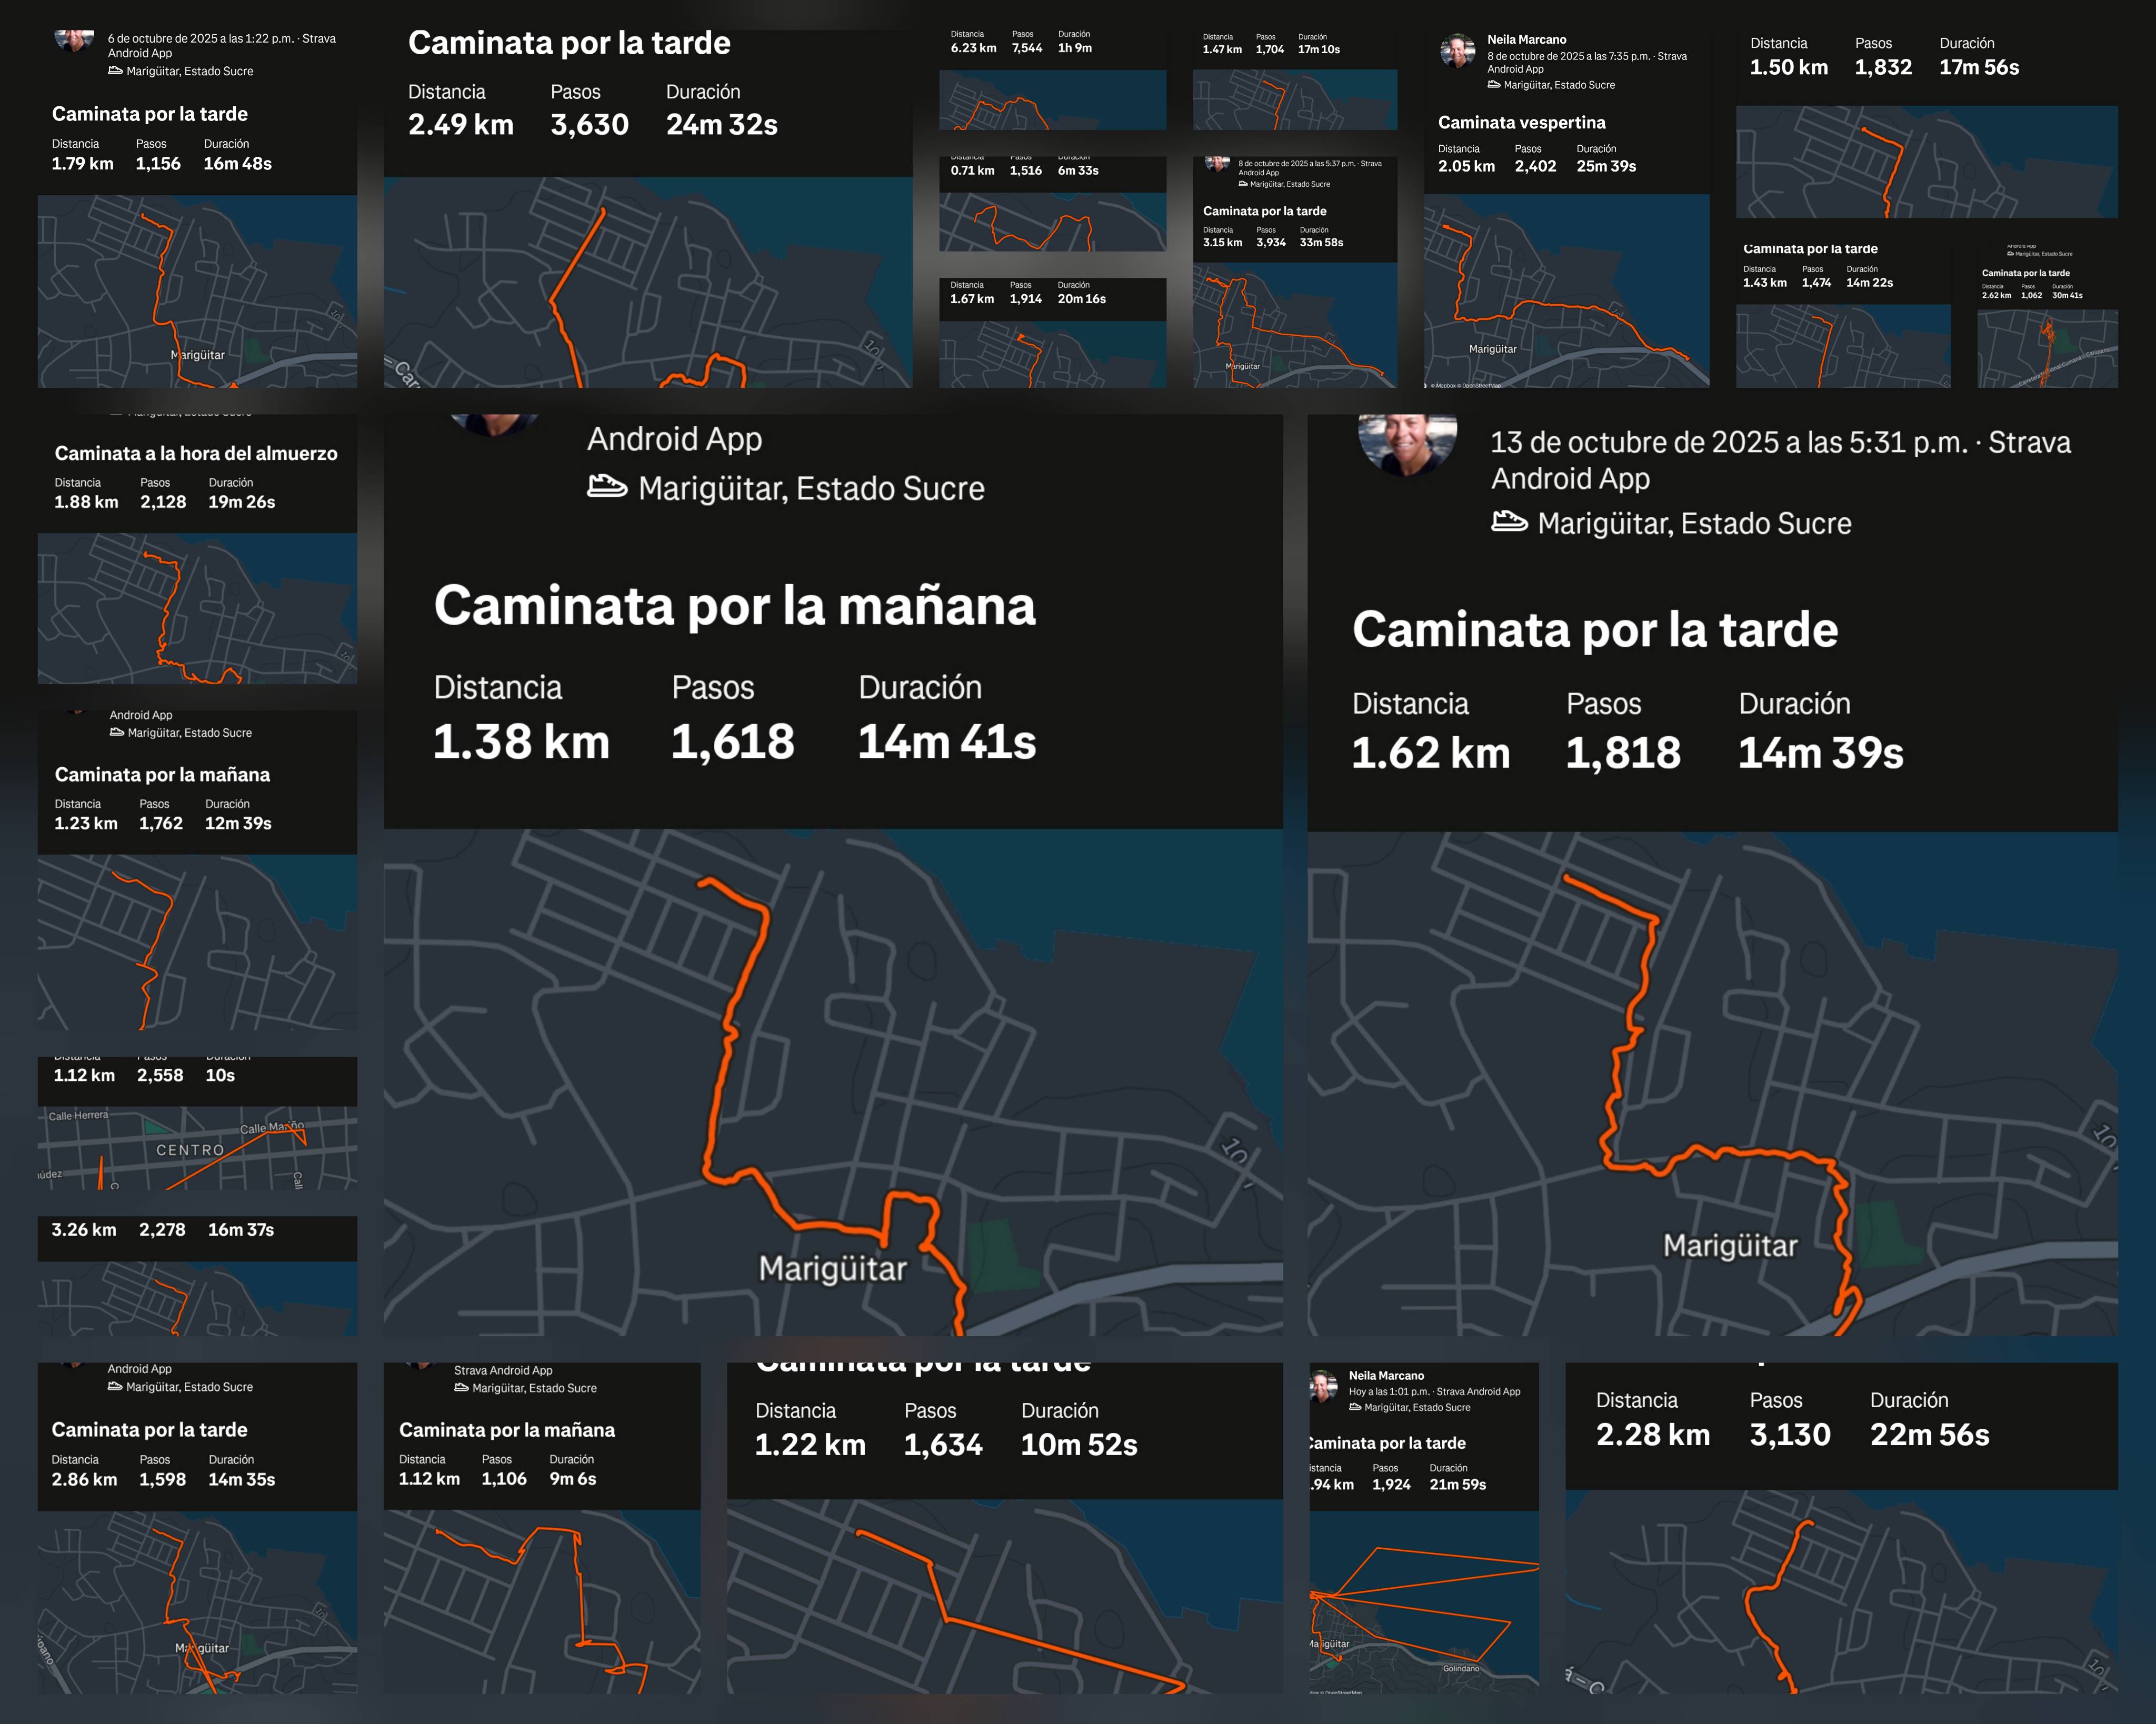Image resolution: width=2156 pixels, height=1724 pixels.
Task: Click the avatar in the Hoy a las 1:01 p.m. card
Action: pos(1324,1386)
